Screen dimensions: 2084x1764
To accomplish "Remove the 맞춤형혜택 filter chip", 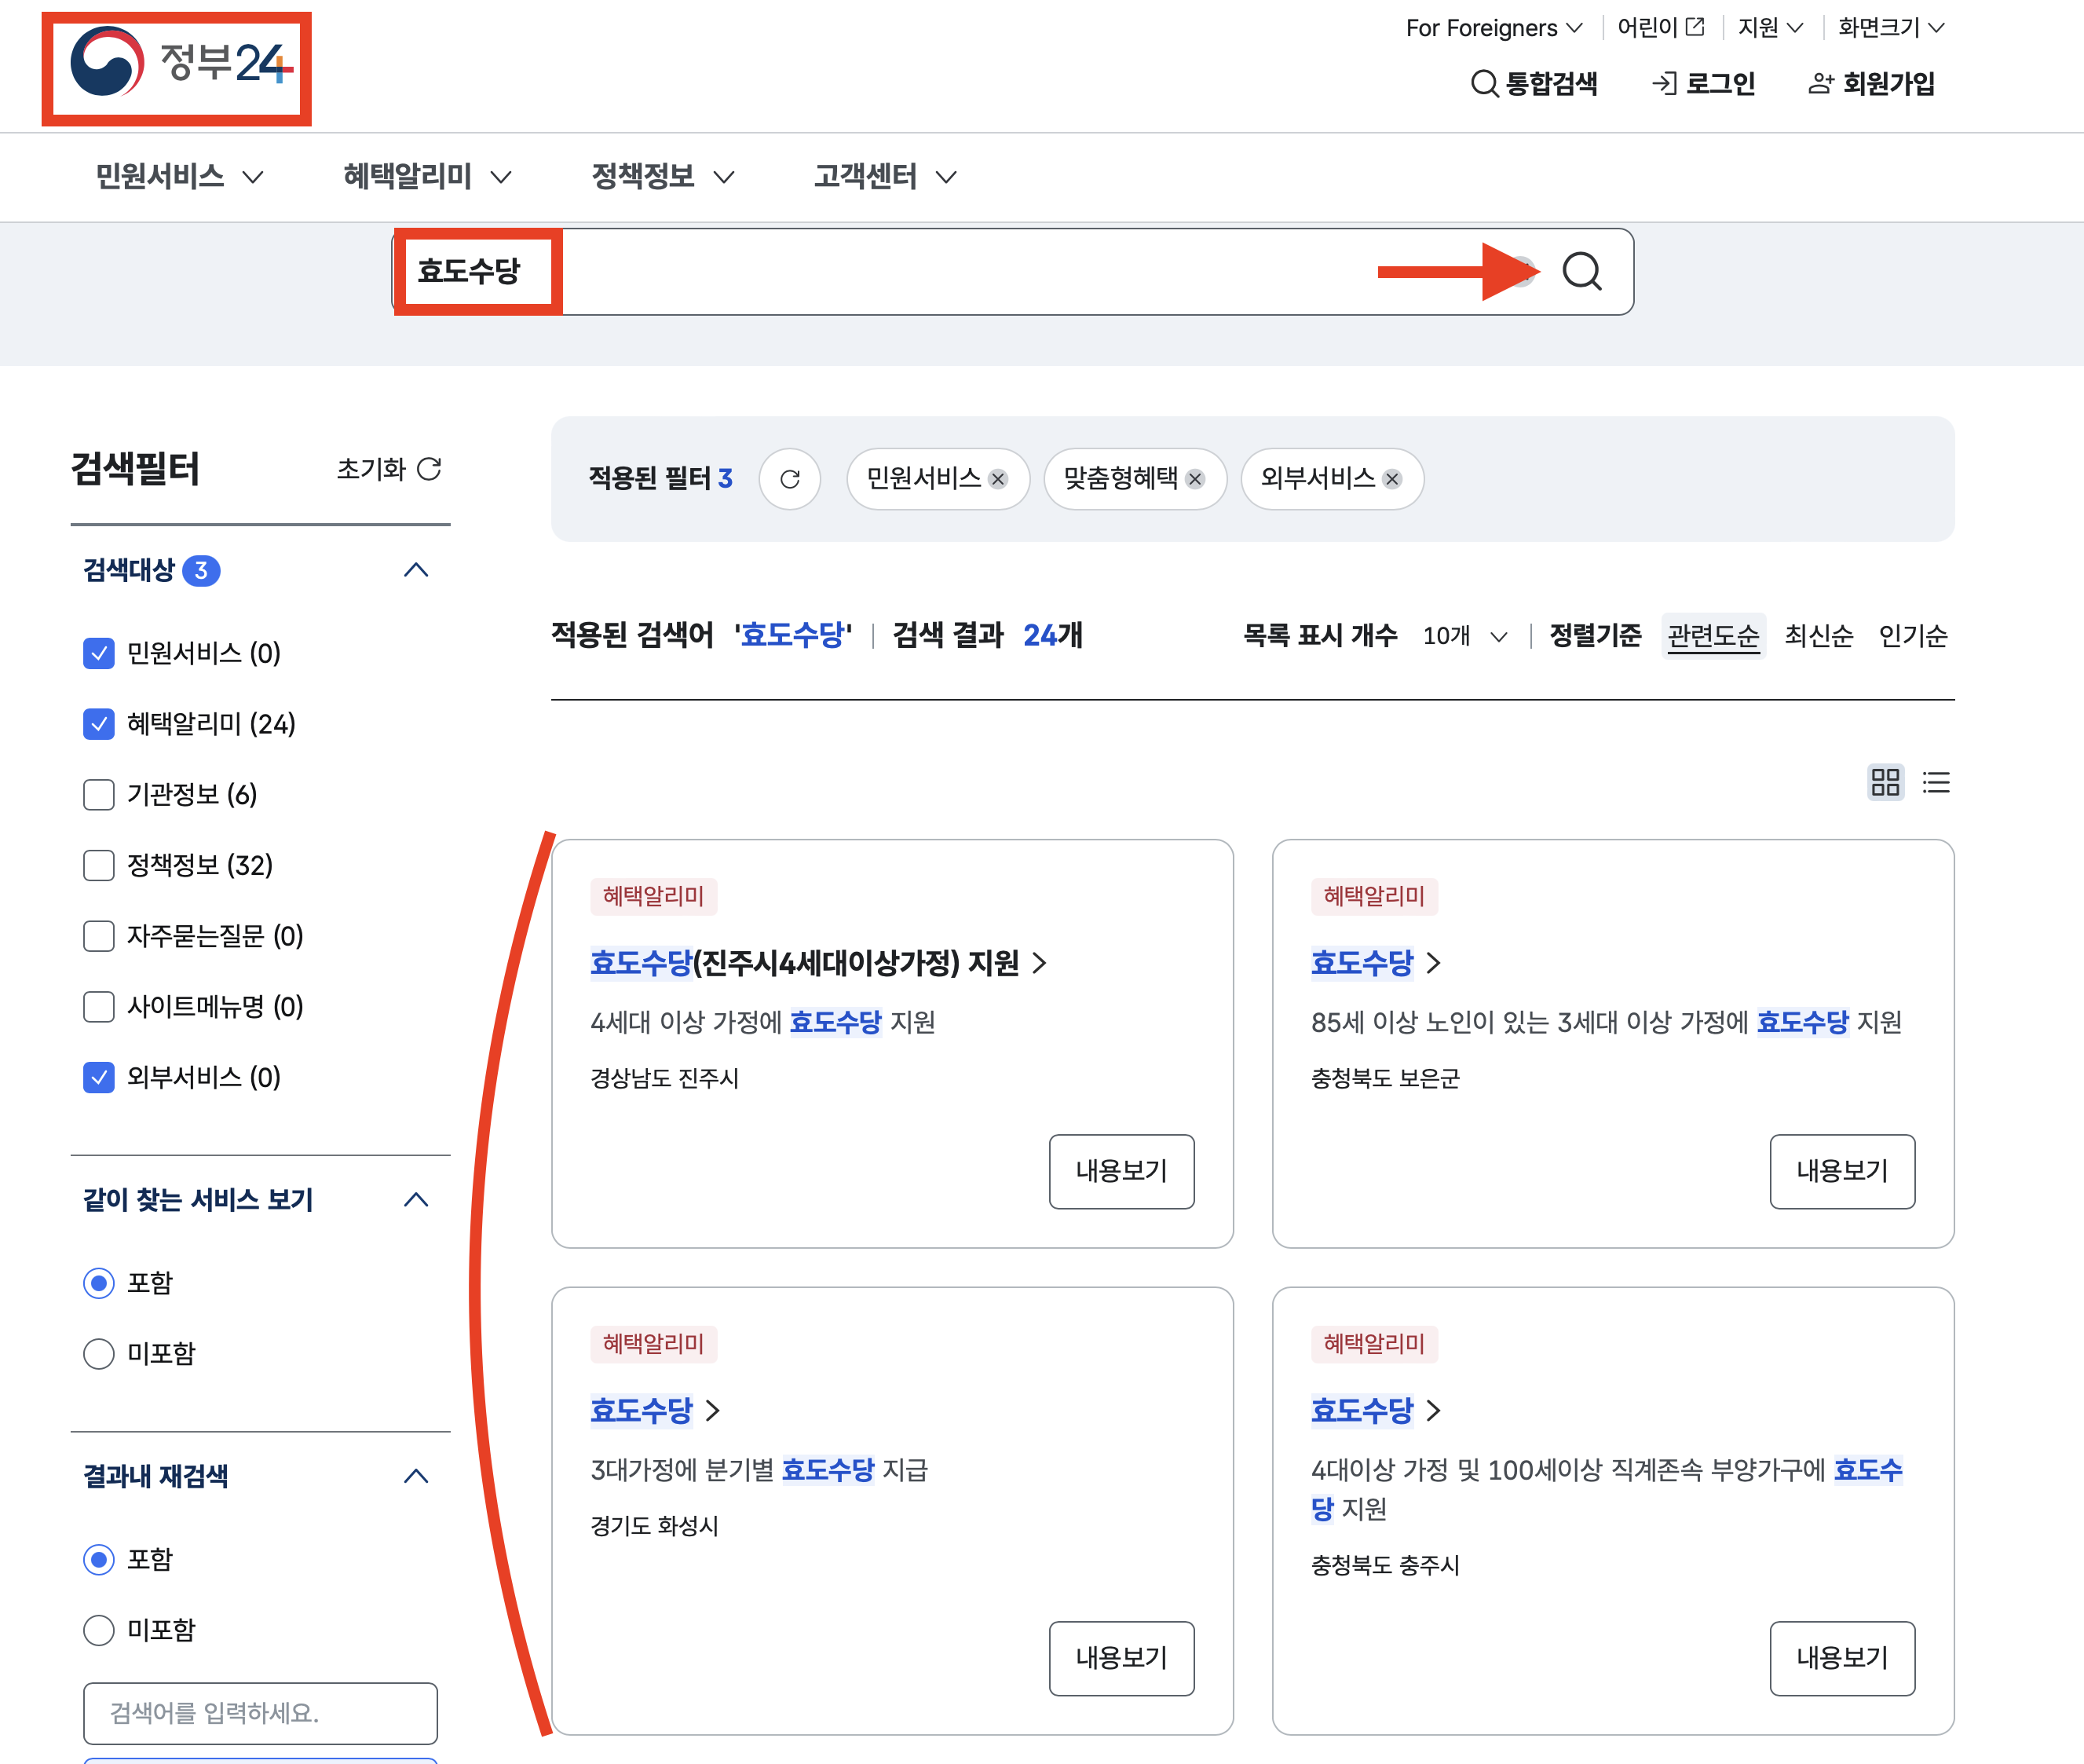I will [x=1194, y=479].
